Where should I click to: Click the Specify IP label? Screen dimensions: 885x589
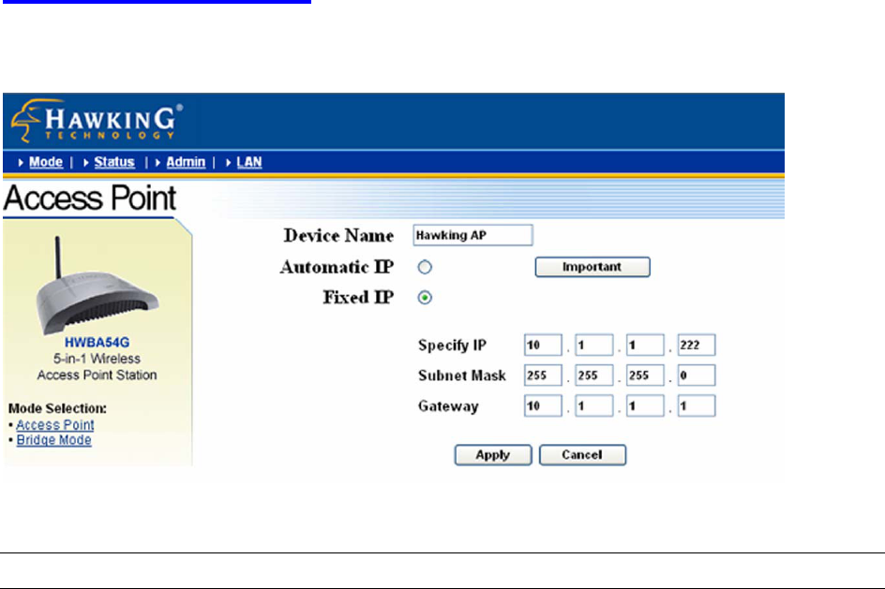[452, 345]
